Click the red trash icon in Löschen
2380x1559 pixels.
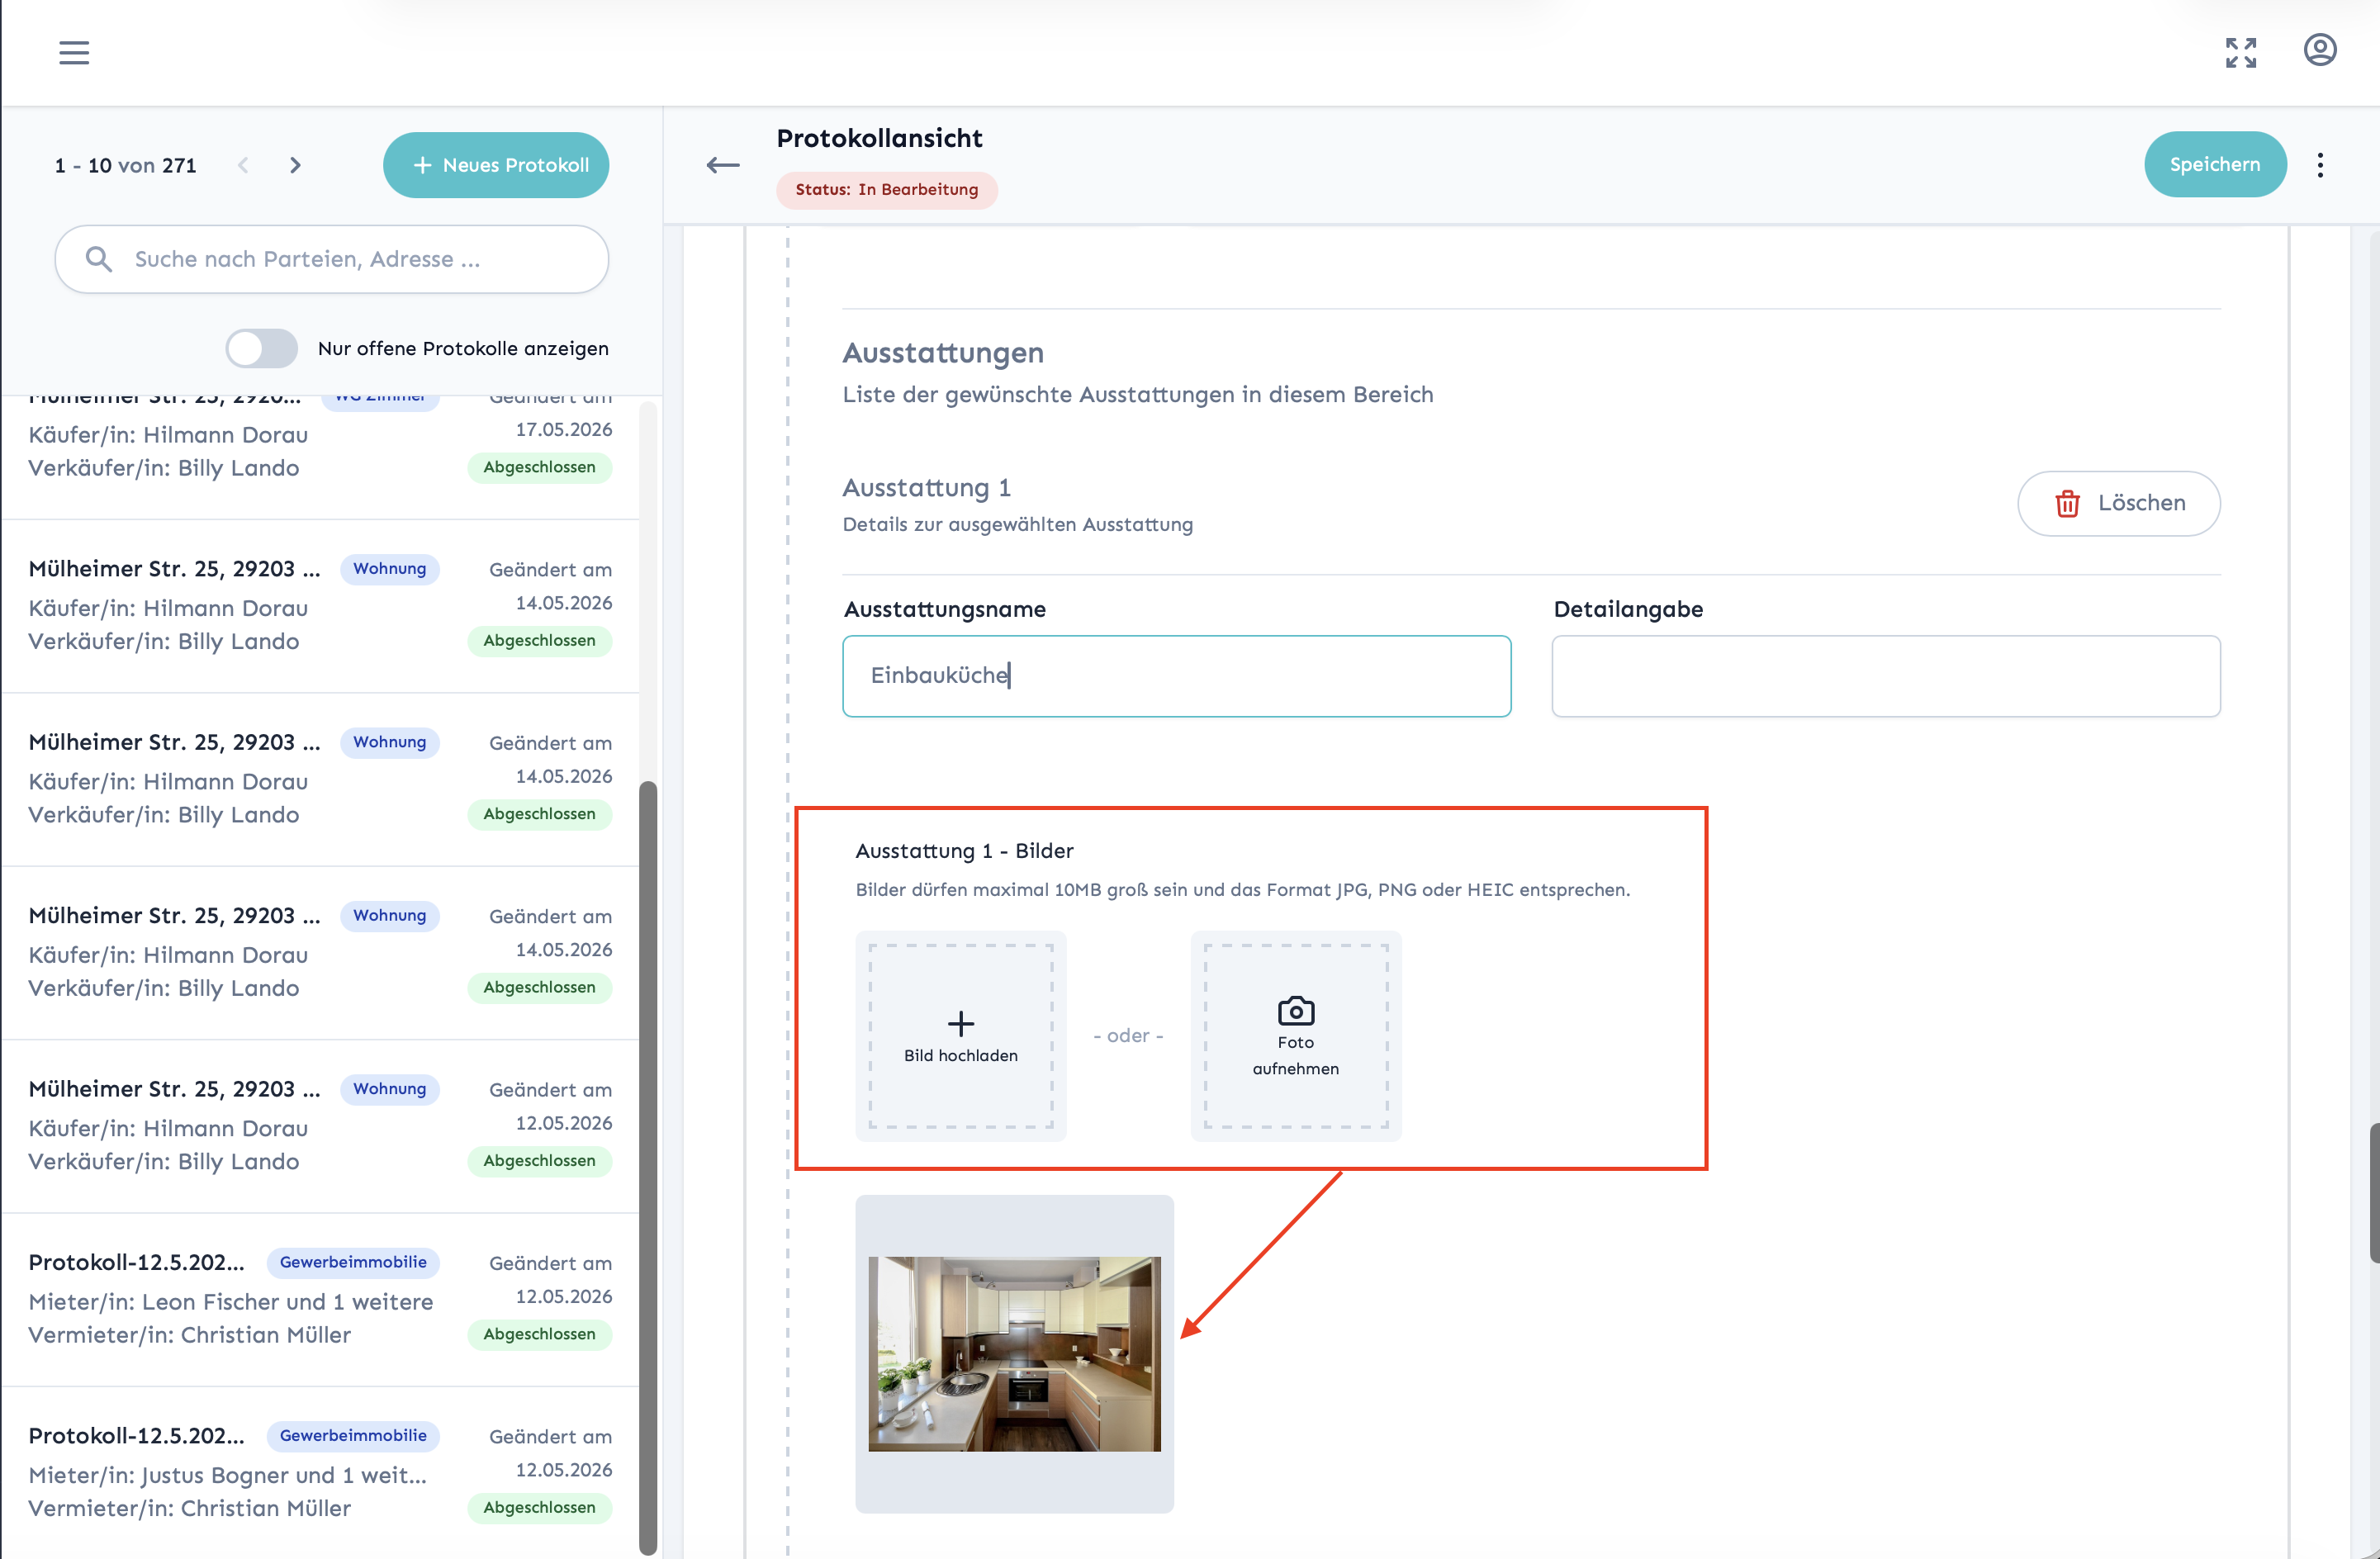click(2067, 503)
